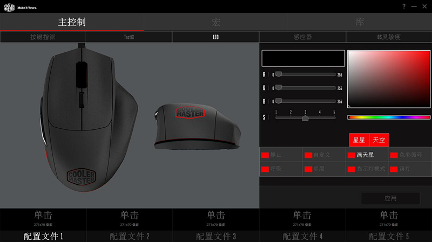Click the 应用 apply button
The height and width of the screenshot is (242, 432).
[390, 198]
